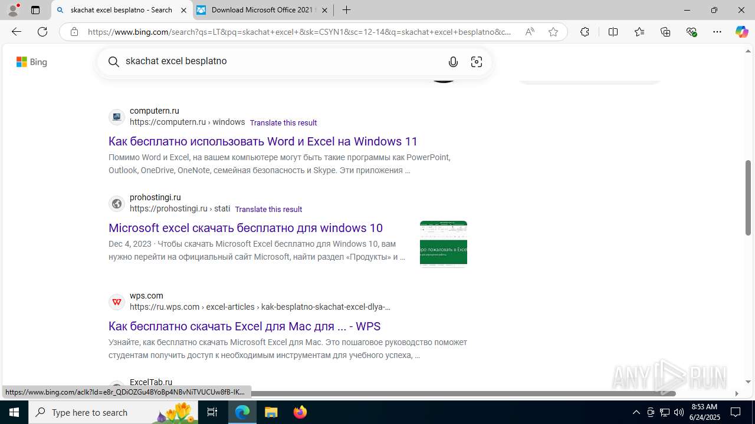Start Read aloud from the address bar
The width and height of the screenshot is (755, 424).
(530, 32)
